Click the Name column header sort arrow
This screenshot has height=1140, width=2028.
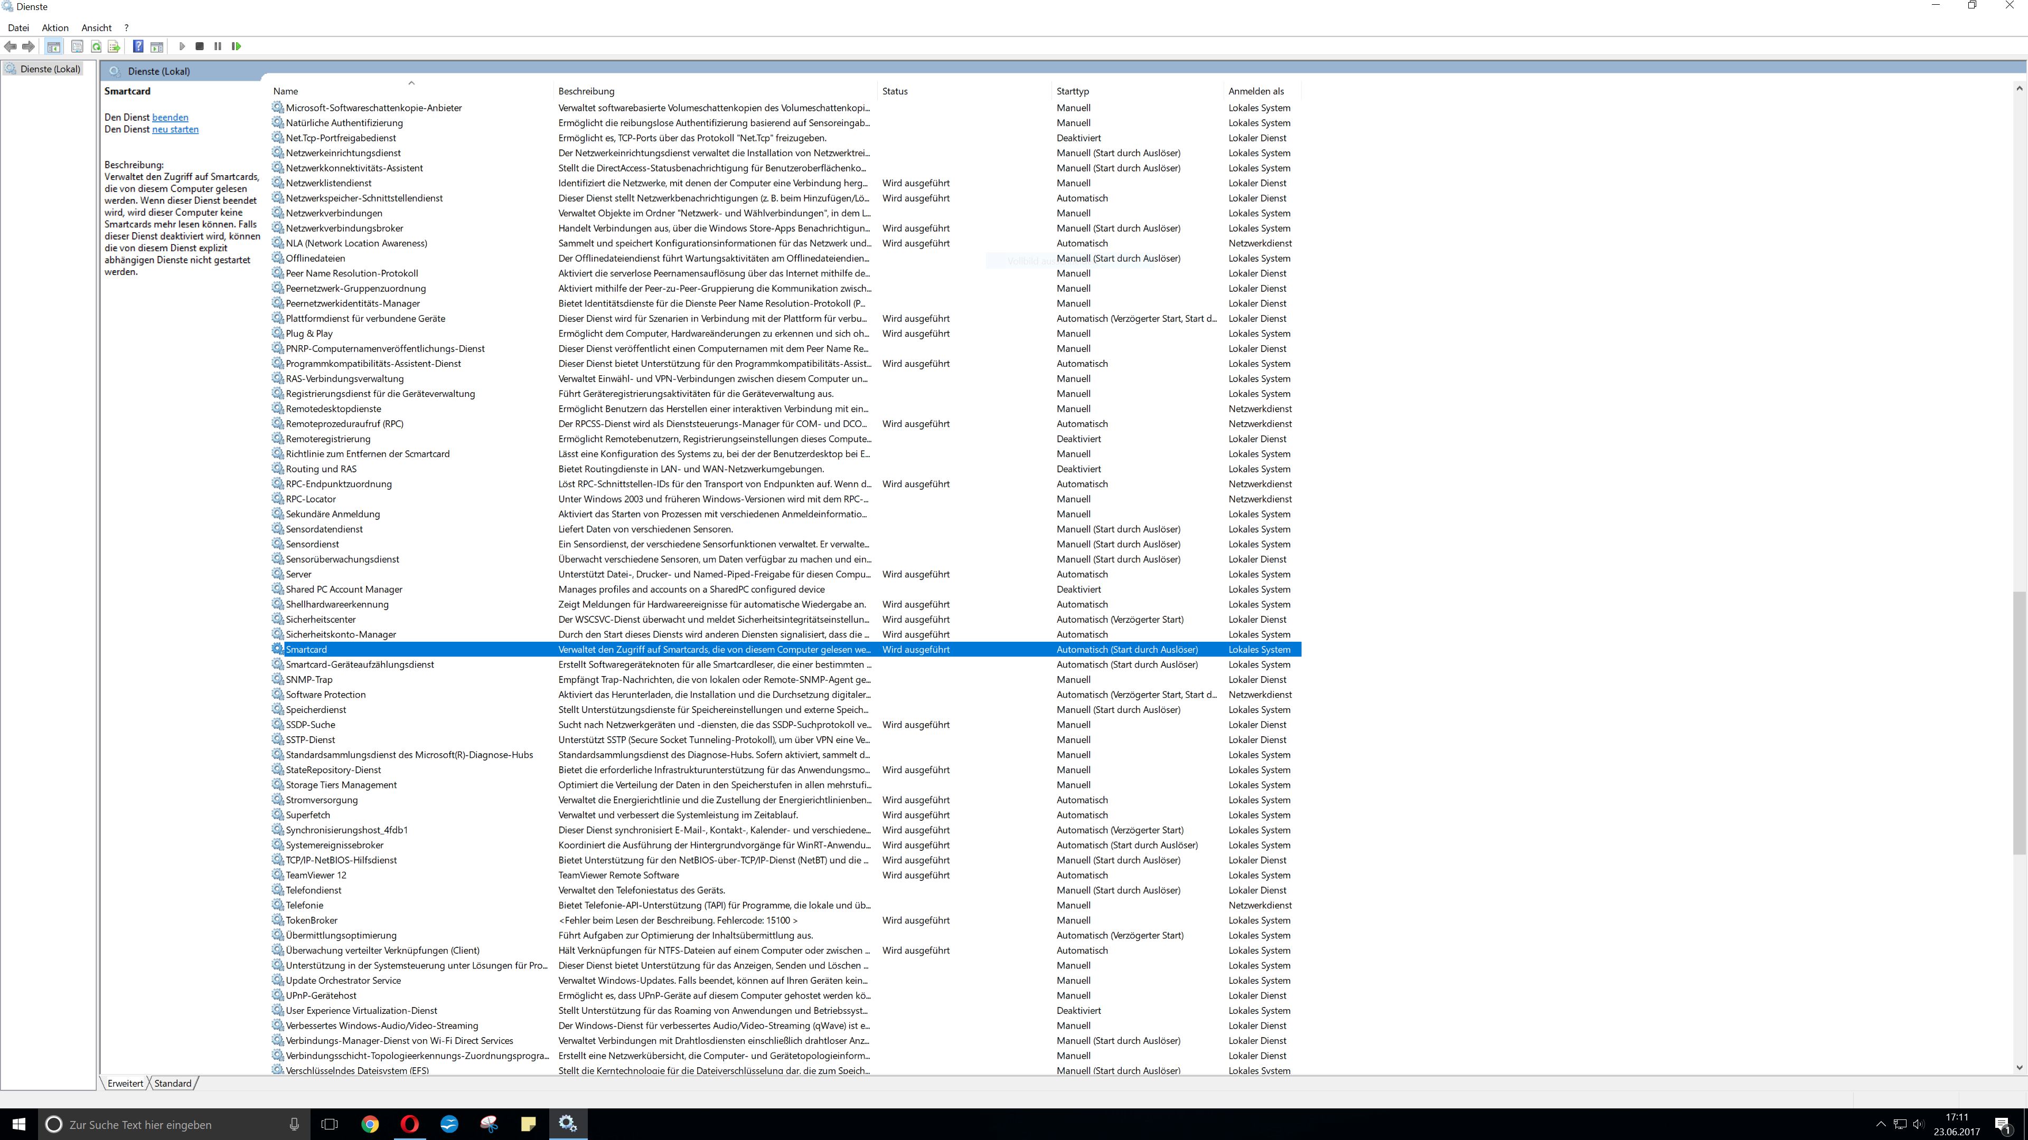[411, 83]
